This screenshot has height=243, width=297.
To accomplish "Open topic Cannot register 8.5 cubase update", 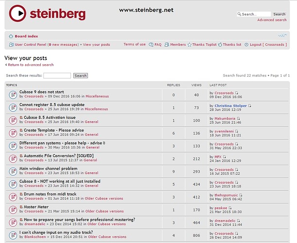I will [52, 104].
